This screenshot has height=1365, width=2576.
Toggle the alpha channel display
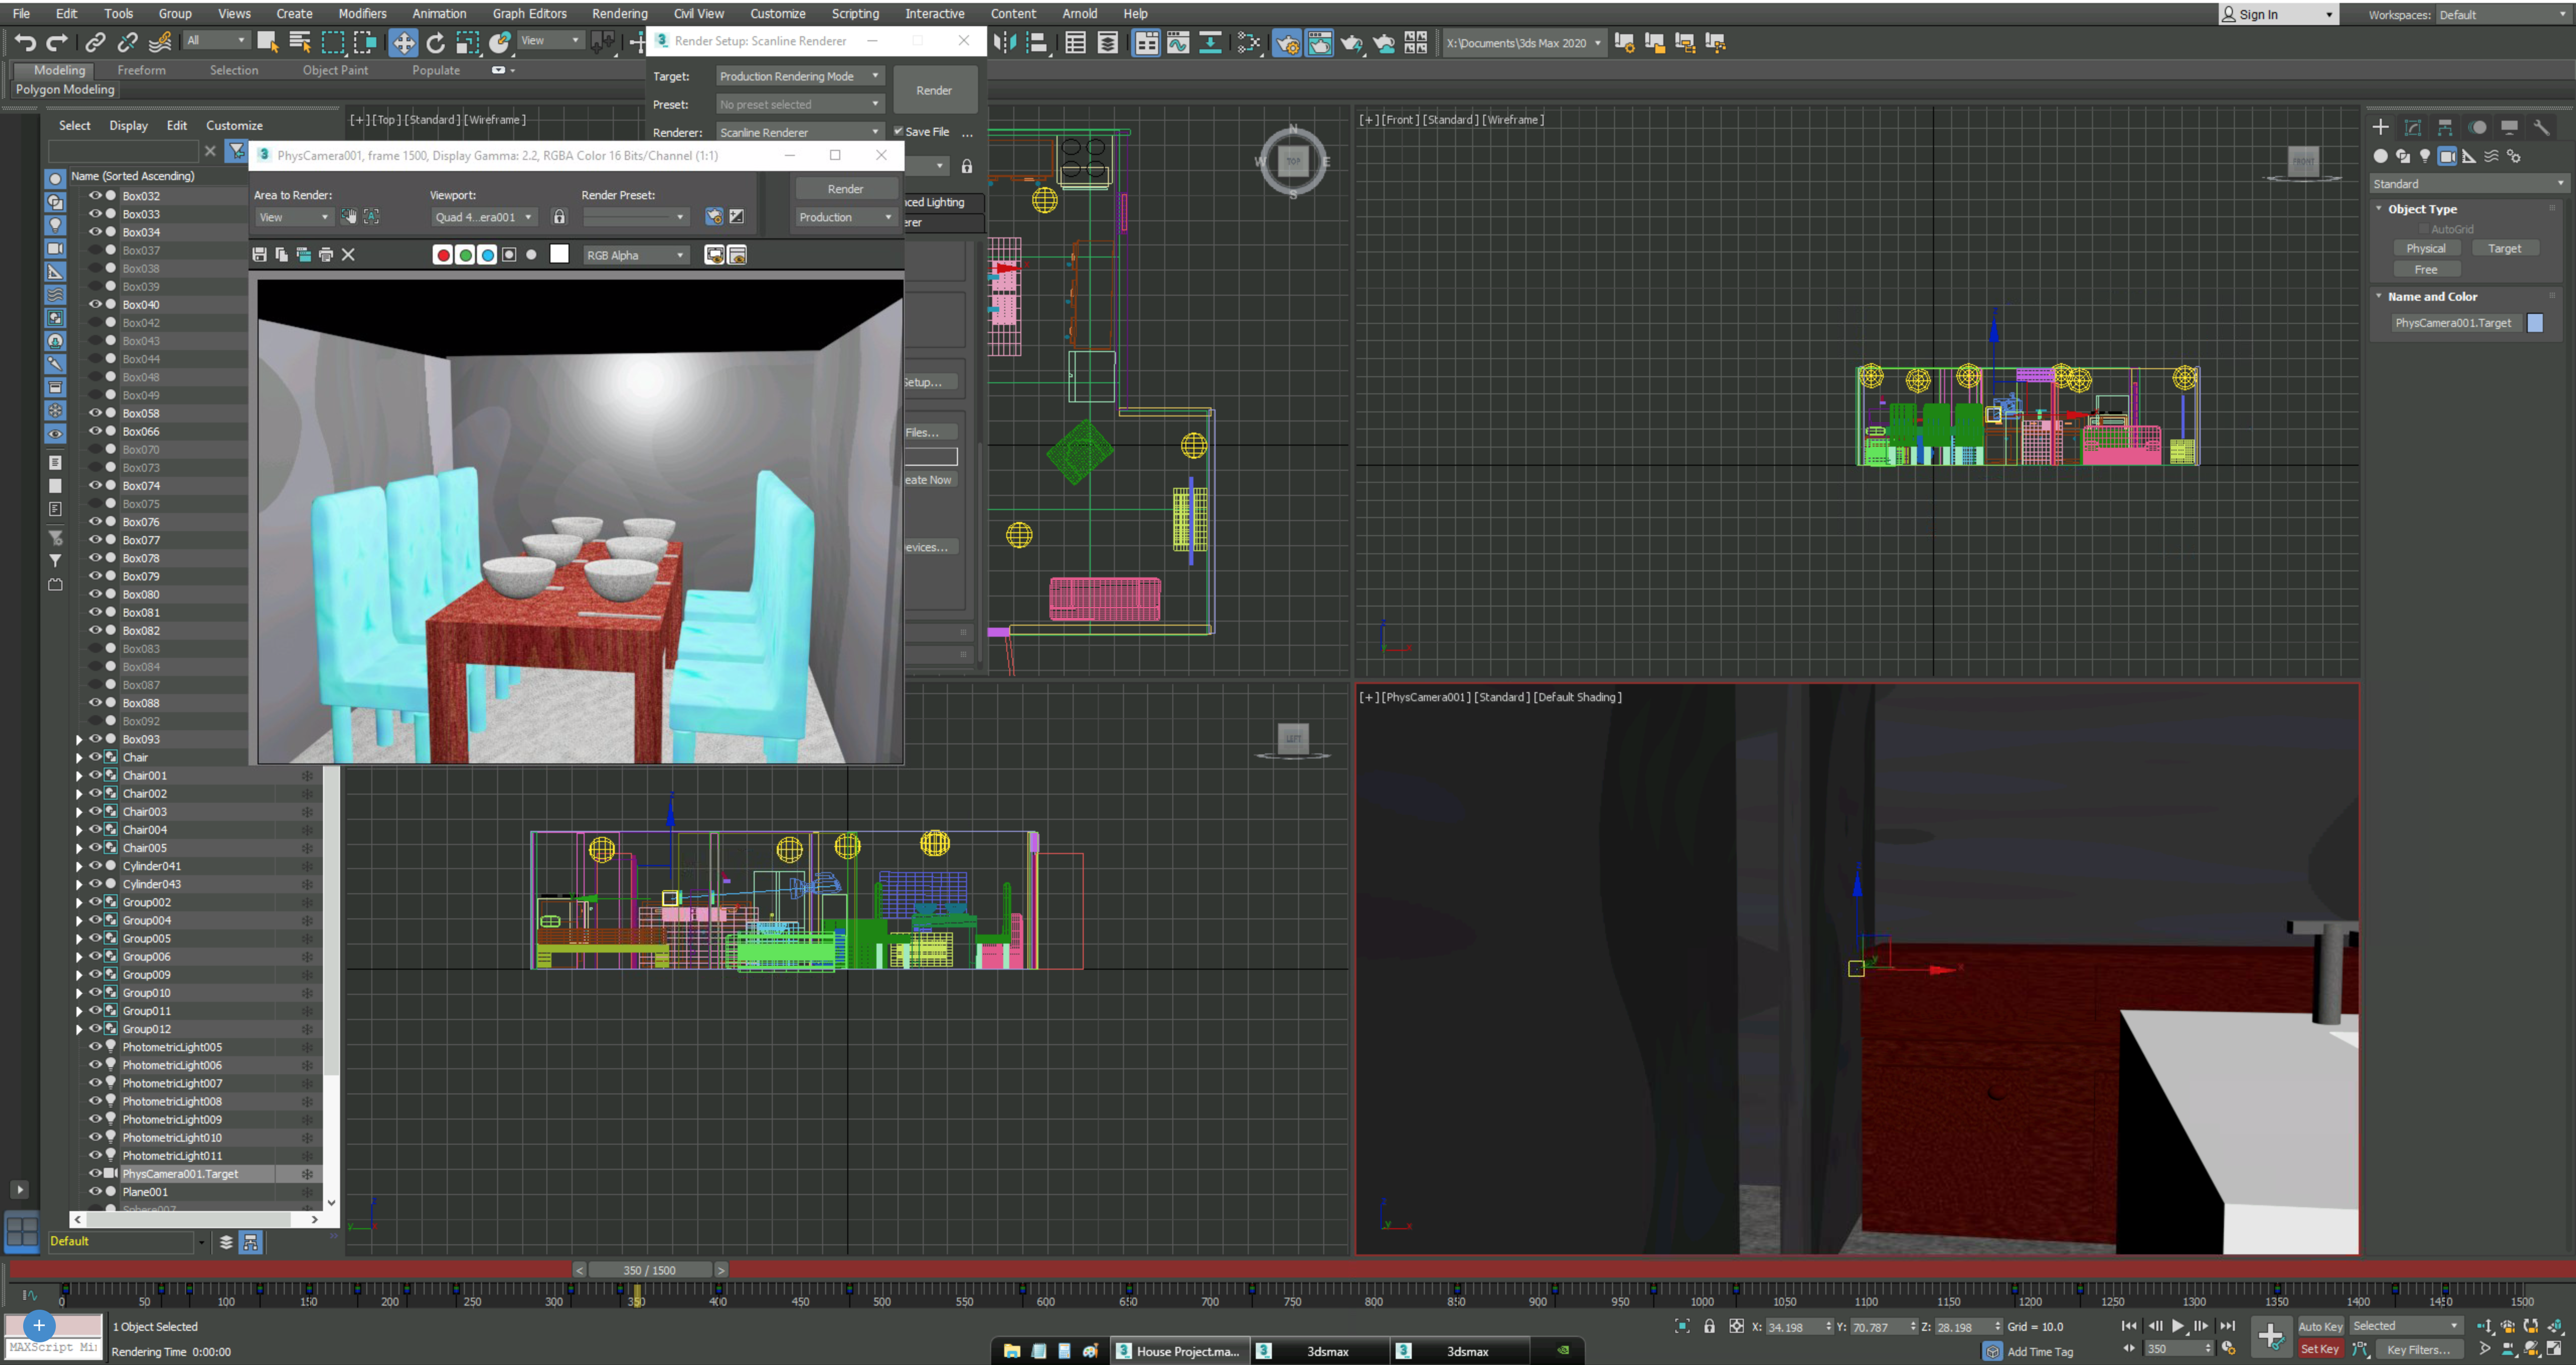(509, 255)
